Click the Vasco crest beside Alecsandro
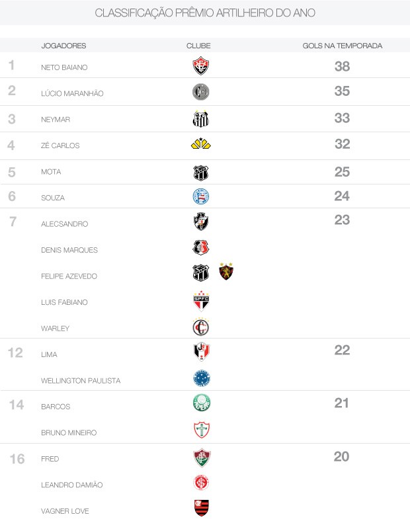This screenshot has height=527, width=410. click(x=200, y=222)
